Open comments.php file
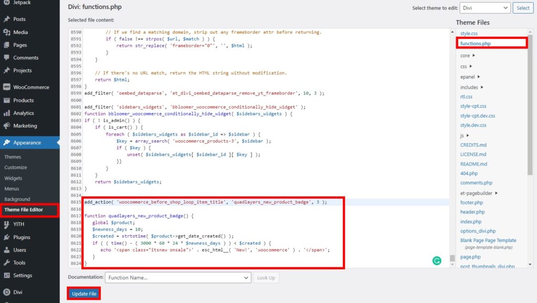The width and height of the screenshot is (537, 303). click(x=476, y=183)
